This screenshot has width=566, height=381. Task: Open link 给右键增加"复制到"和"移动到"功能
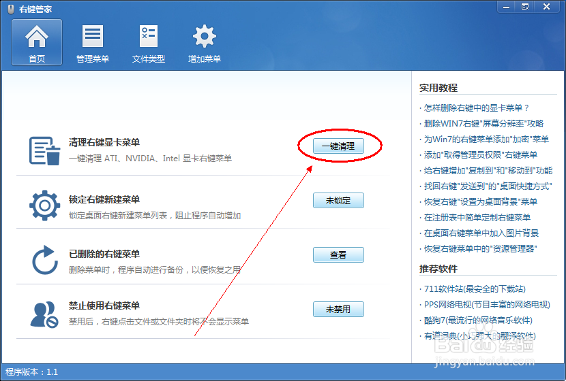coord(488,170)
